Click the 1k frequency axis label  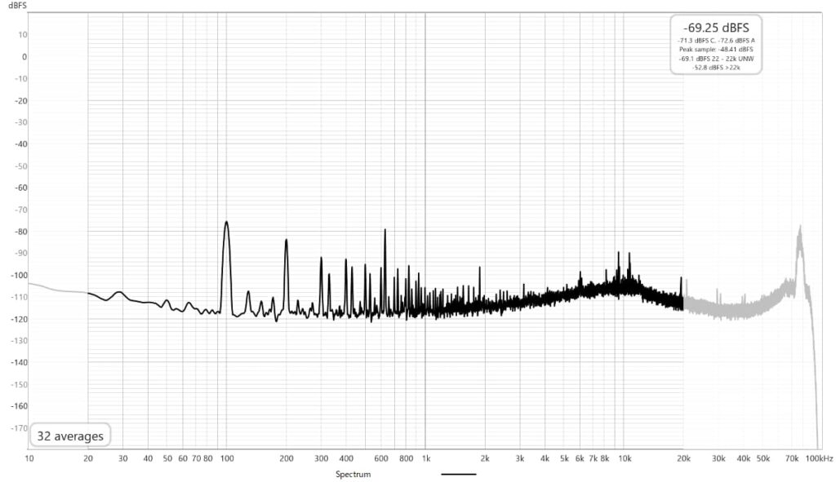pos(425,459)
